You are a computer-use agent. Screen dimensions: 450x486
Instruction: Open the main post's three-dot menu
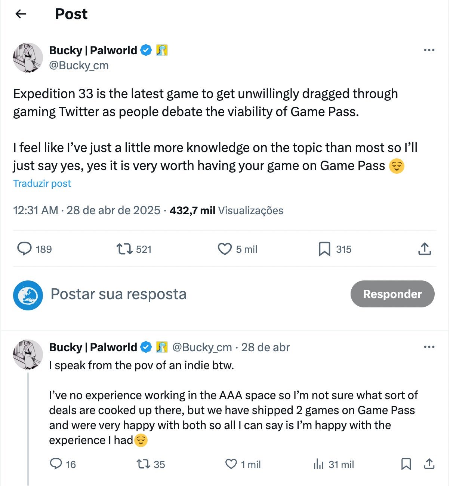[429, 50]
